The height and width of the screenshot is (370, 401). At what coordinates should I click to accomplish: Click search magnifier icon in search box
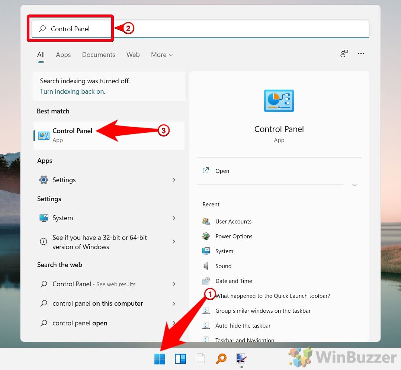pos(43,28)
